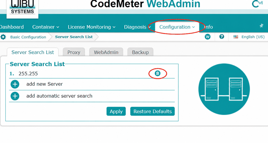Click plus icon for add new Server
Screen dimensions: 268x143
tap(15, 84)
